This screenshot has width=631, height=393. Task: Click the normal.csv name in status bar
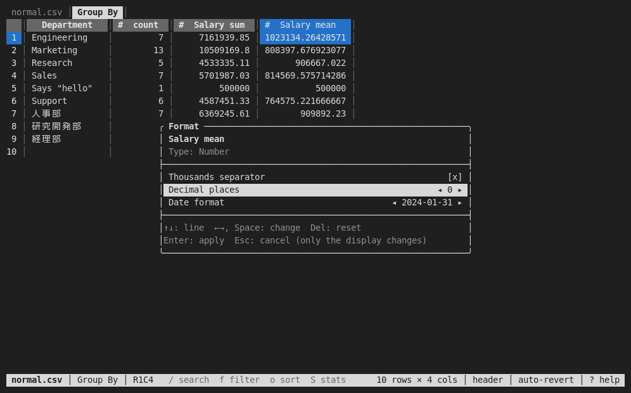click(37, 380)
